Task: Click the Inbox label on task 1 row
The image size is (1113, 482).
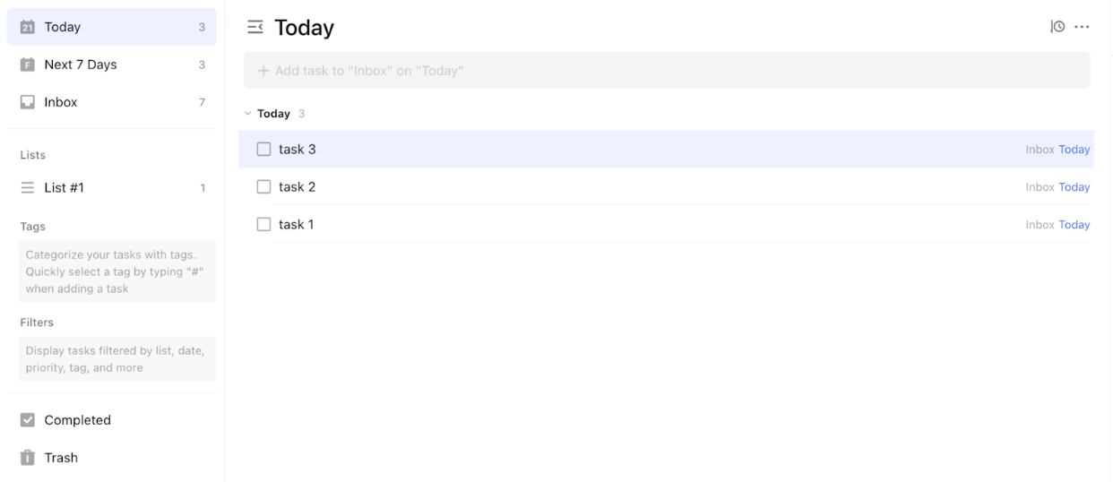Action: click(1040, 225)
